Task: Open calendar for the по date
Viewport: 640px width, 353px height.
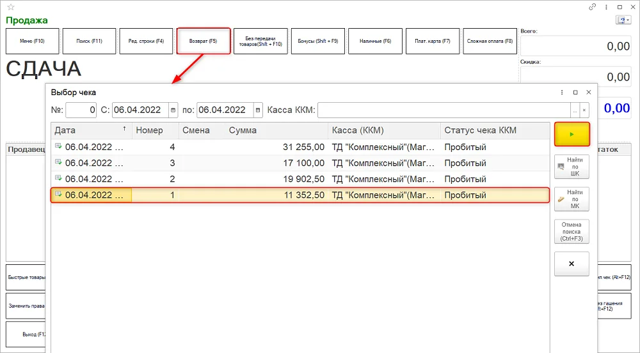Action: (x=258, y=110)
